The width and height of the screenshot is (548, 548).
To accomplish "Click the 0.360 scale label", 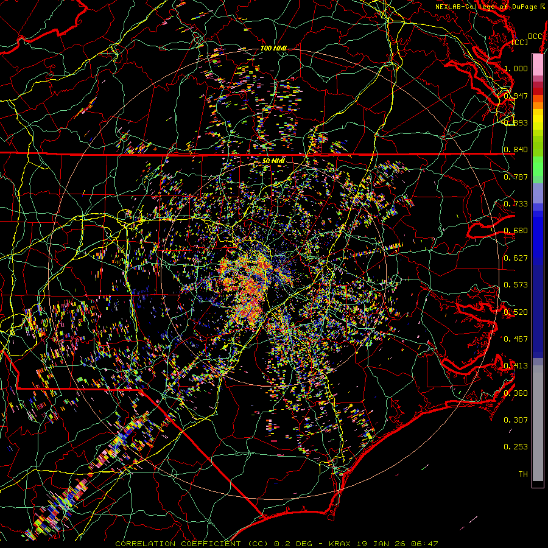I will coord(516,393).
